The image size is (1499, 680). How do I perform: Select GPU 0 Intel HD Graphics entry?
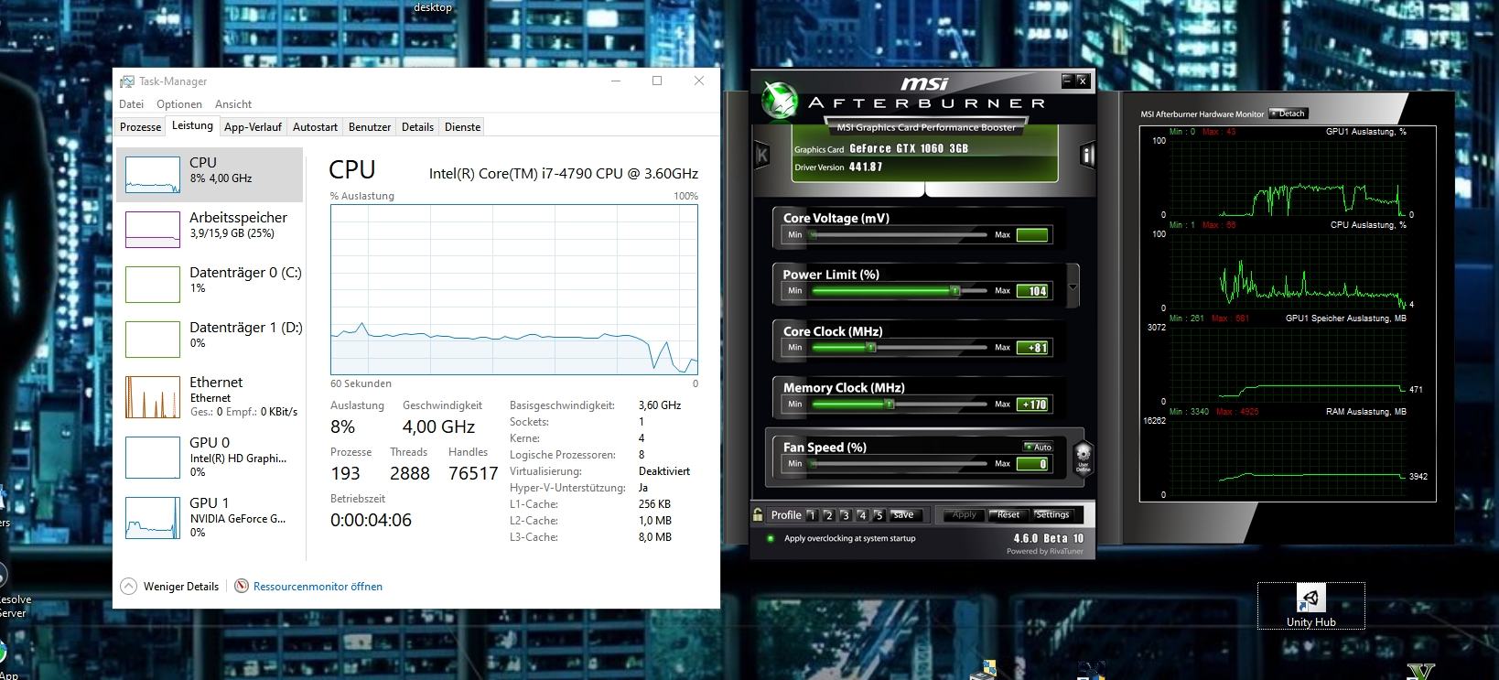[x=210, y=457]
